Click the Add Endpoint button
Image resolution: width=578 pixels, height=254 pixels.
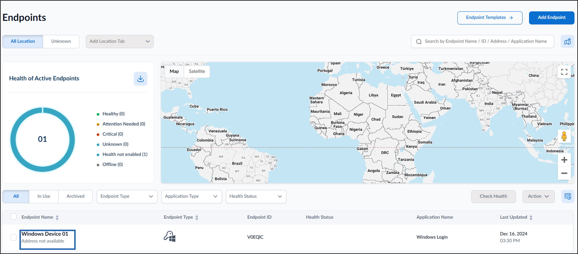551,18
